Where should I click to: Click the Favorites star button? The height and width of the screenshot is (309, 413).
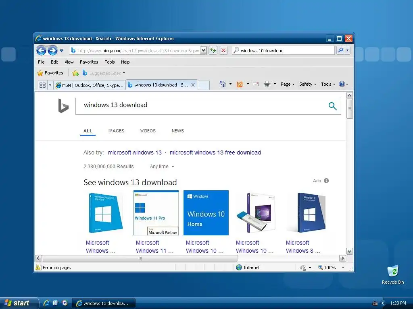click(50, 73)
